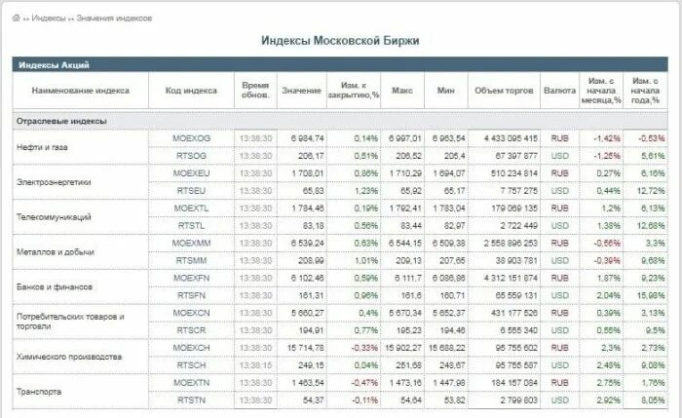The image size is (682, 418).
Task: Open the Значения индексов breadcrumb link
Action: [x=114, y=19]
